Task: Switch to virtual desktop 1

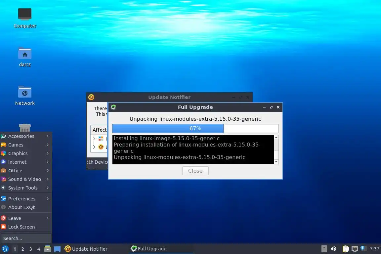Action: 15,249
